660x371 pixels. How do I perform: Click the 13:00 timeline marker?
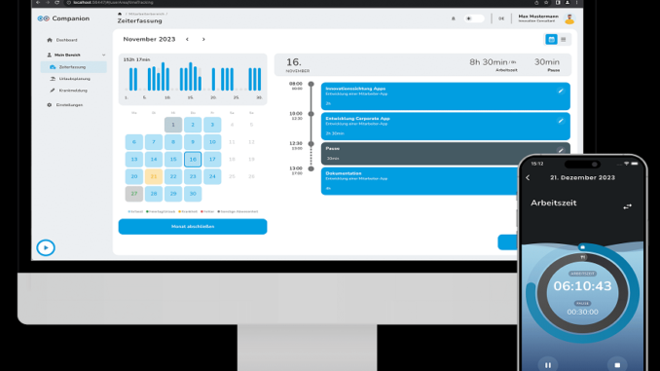coord(312,168)
